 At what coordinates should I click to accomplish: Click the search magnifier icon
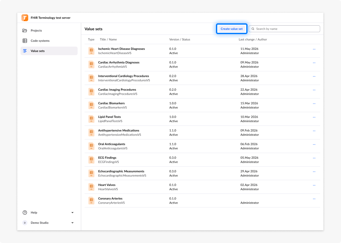coord(253,29)
